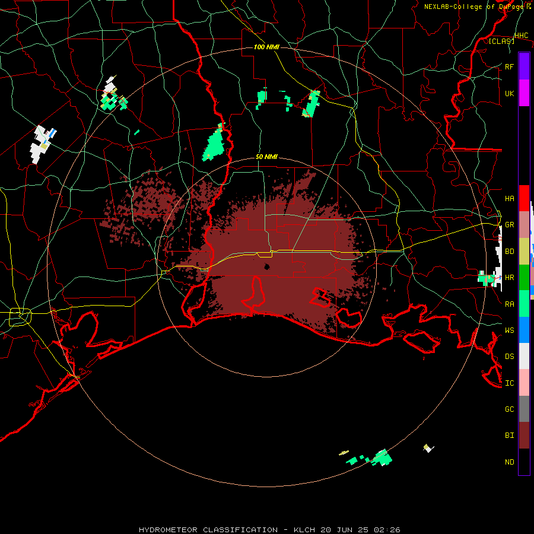Click the RF legend label

[509, 66]
